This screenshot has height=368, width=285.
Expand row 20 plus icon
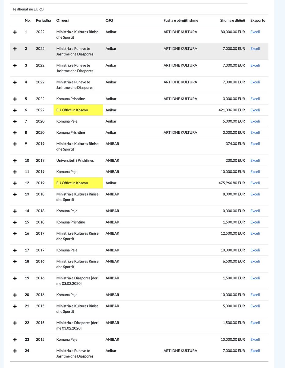15,295
